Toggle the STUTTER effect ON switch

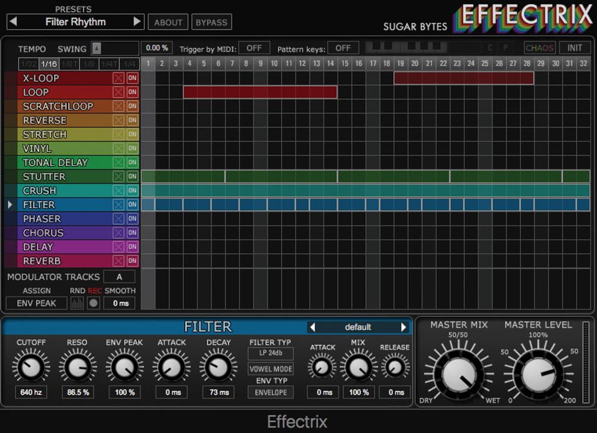pyautogui.click(x=133, y=176)
